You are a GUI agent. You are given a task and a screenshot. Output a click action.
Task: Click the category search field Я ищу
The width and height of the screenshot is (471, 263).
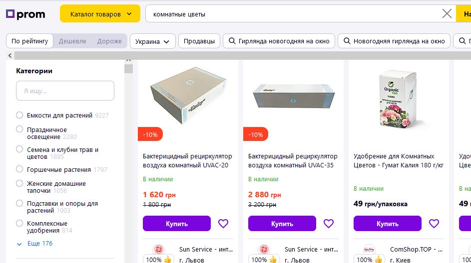(65, 91)
